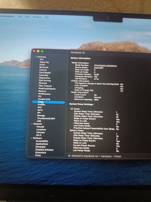Click the MacBook Air window title
Image resolution: width=151 pixels, height=202 pixels.
(78, 53)
